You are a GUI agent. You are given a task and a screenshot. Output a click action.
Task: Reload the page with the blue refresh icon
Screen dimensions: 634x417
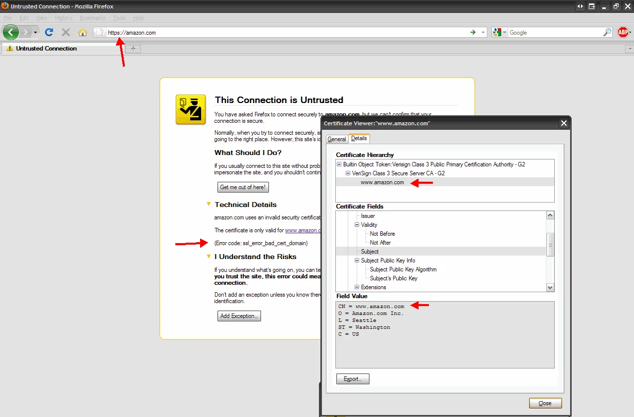(49, 32)
